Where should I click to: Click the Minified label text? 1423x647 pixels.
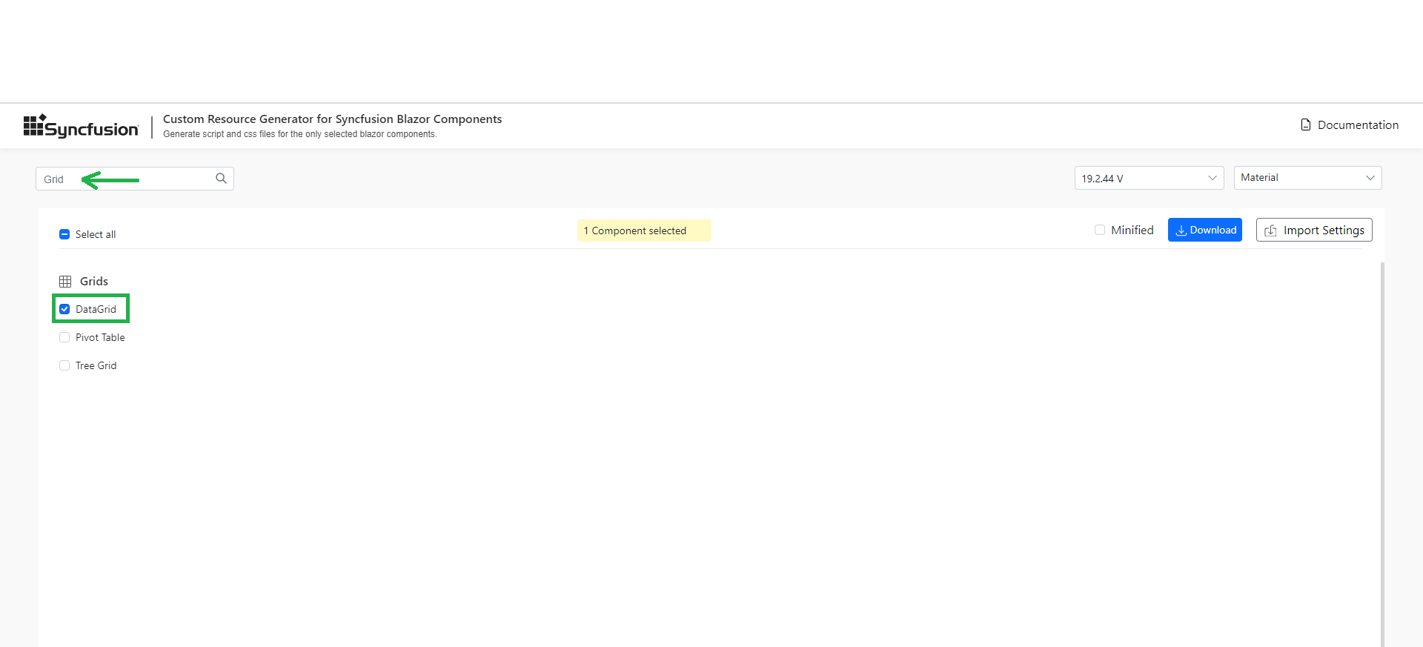[x=1132, y=230]
